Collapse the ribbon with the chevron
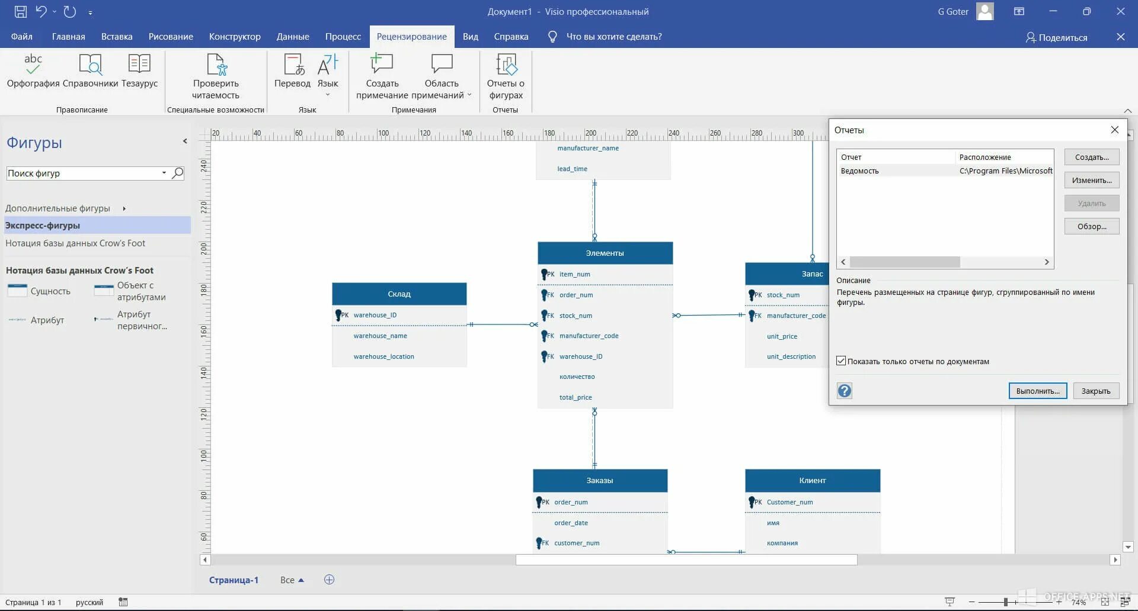This screenshot has height=611, width=1138. click(1127, 111)
